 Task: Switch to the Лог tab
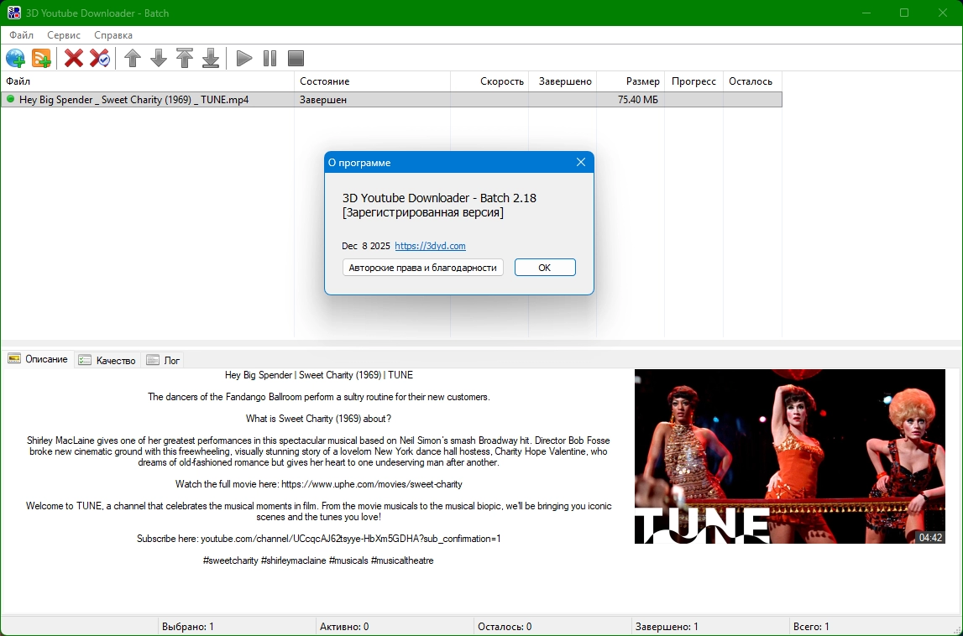click(164, 360)
